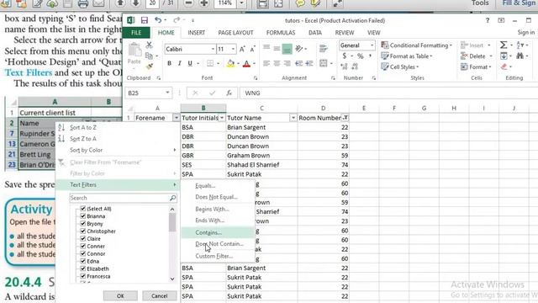538x303 pixels.
Task: Click the Sort A to Z icon
Action: pyautogui.click(x=61, y=127)
